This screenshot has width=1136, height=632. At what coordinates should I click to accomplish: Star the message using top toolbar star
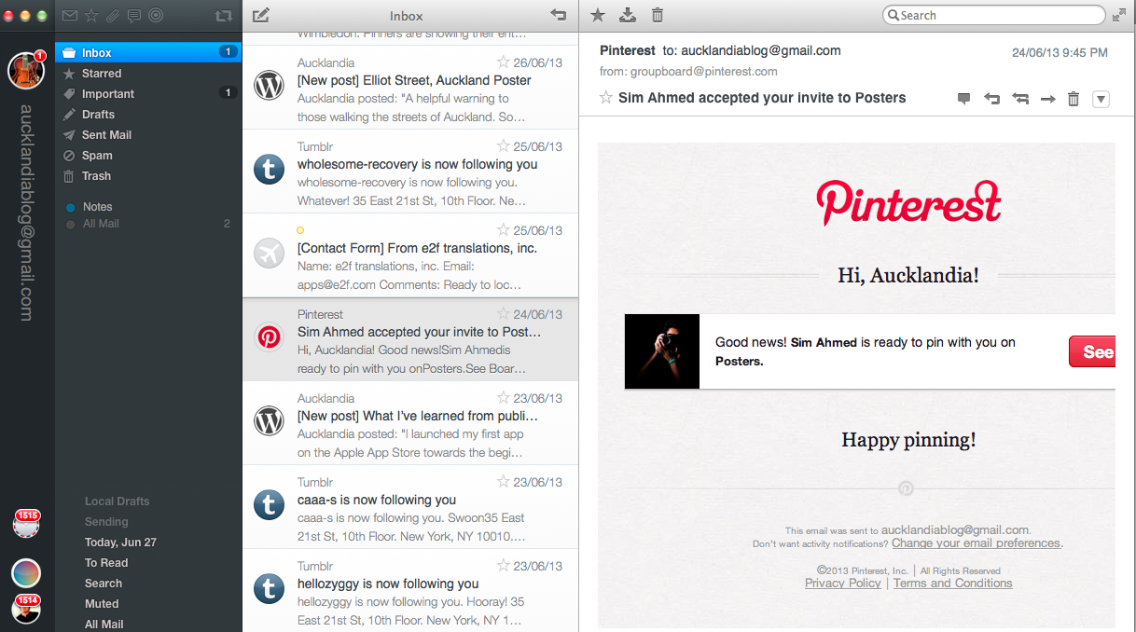(598, 15)
